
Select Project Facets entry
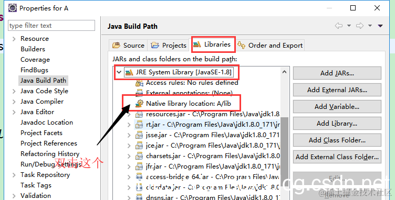[41, 133]
